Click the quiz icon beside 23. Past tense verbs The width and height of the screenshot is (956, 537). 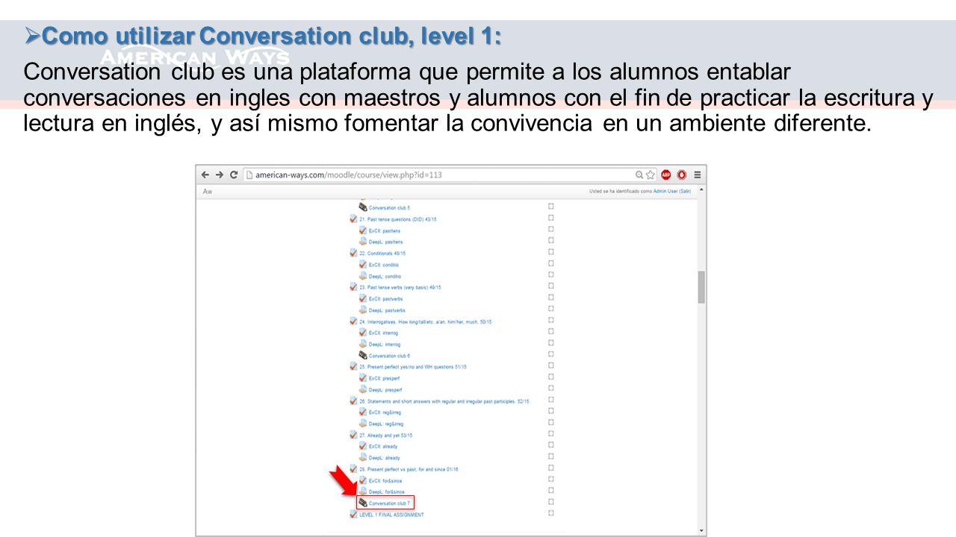point(353,287)
